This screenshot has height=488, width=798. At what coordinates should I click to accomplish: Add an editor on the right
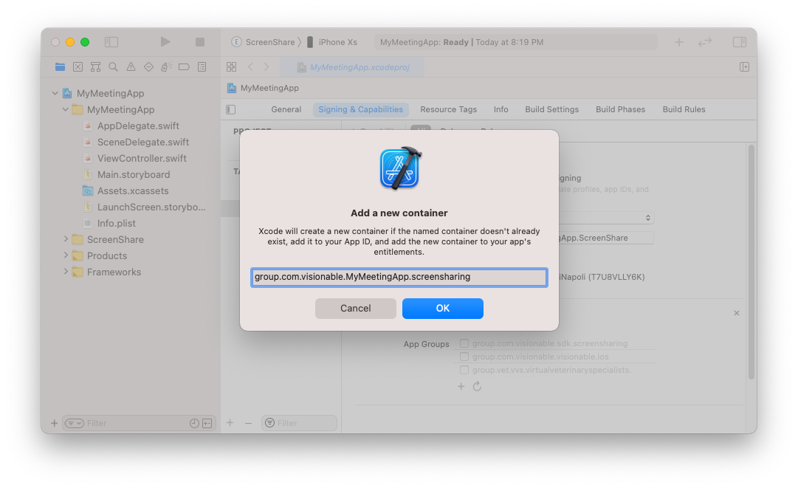[x=744, y=66]
